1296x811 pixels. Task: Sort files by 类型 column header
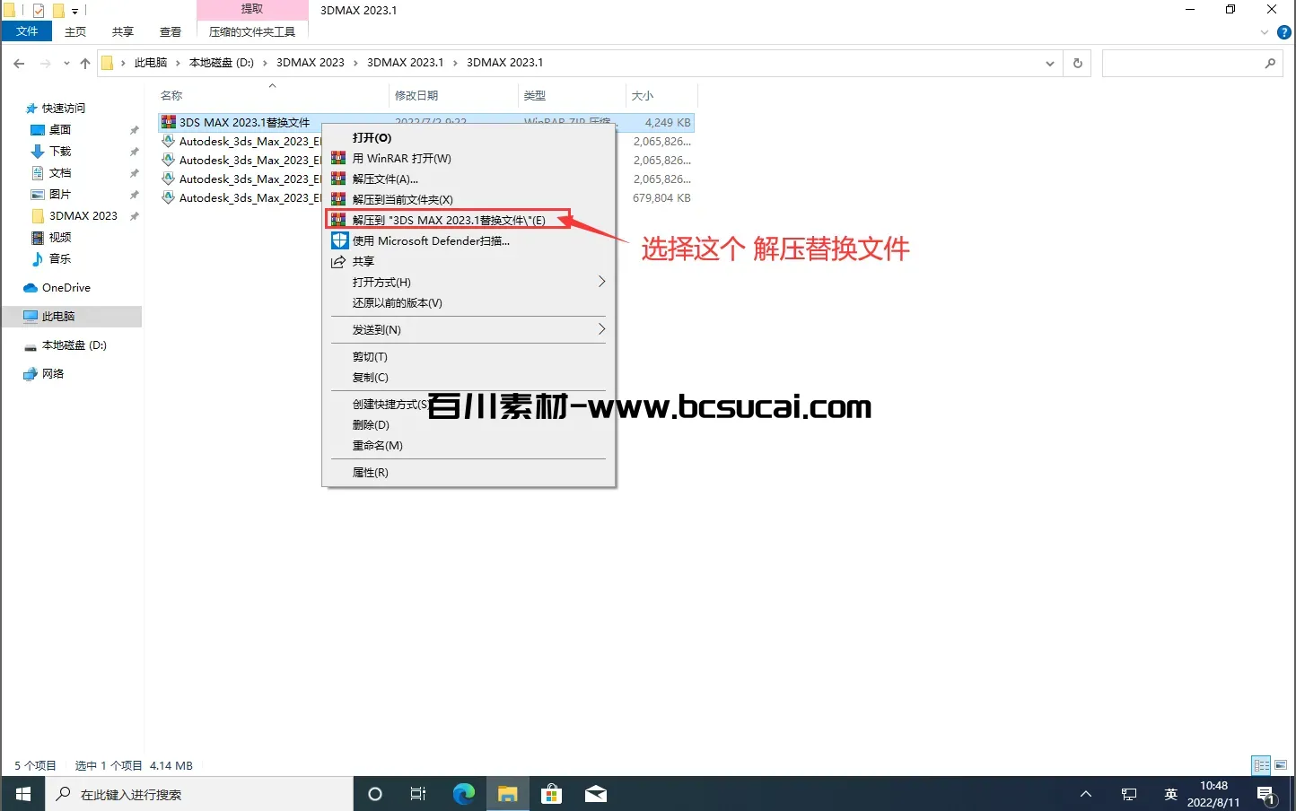[535, 96]
